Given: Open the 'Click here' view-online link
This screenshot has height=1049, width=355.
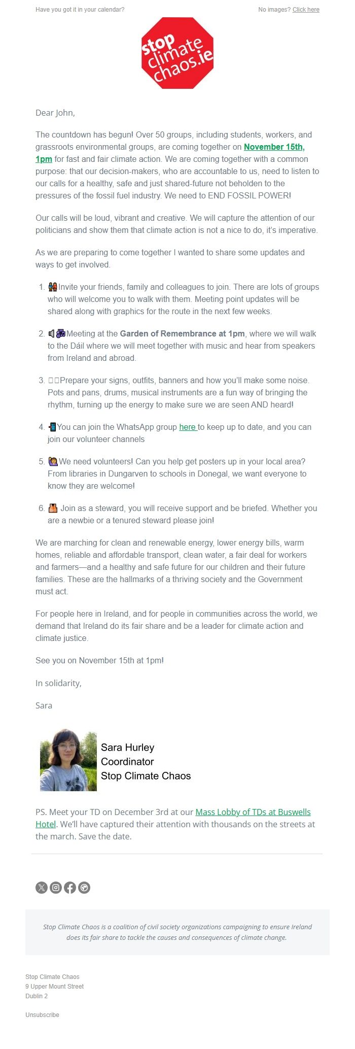Looking at the screenshot, I should pos(306,10).
